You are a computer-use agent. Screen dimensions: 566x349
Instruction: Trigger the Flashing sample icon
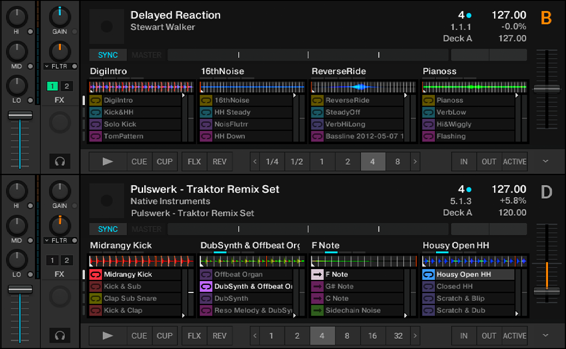[x=428, y=136]
